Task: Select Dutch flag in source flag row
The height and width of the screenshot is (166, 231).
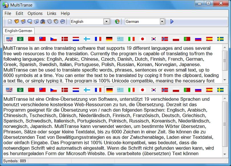Action: coord(76,39)
